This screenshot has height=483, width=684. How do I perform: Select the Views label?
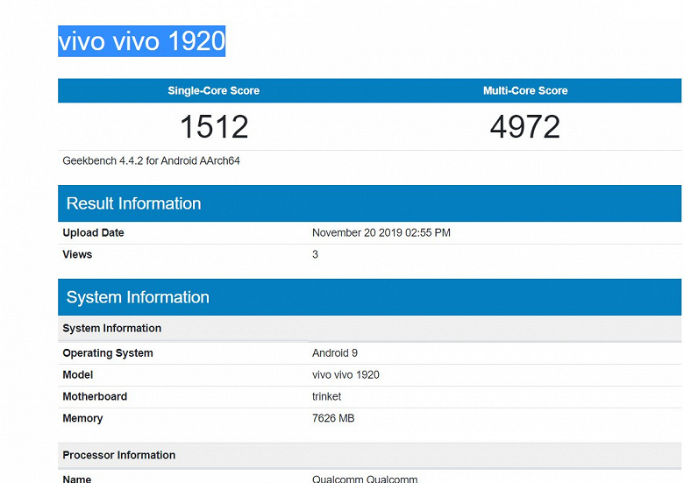tap(77, 254)
